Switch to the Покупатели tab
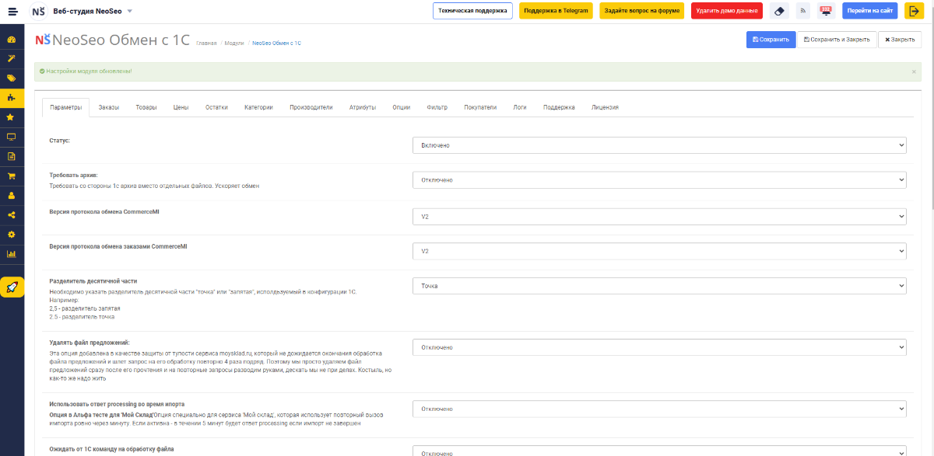 pyautogui.click(x=480, y=108)
